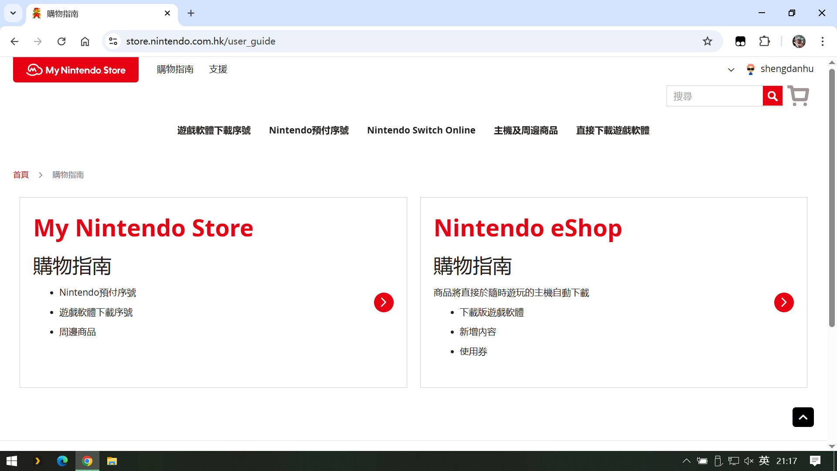Close the 購物指南 tab
The height and width of the screenshot is (471, 837).
click(x=167, y=13)
